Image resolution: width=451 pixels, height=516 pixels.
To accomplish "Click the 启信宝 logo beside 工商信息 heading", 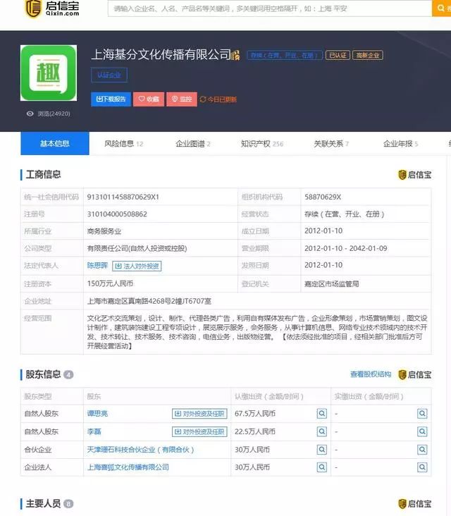I will coord(415,175).
